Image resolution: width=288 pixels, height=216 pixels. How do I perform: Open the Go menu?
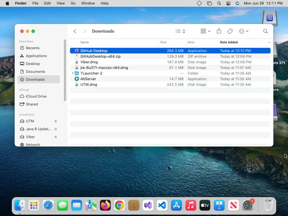73,3
